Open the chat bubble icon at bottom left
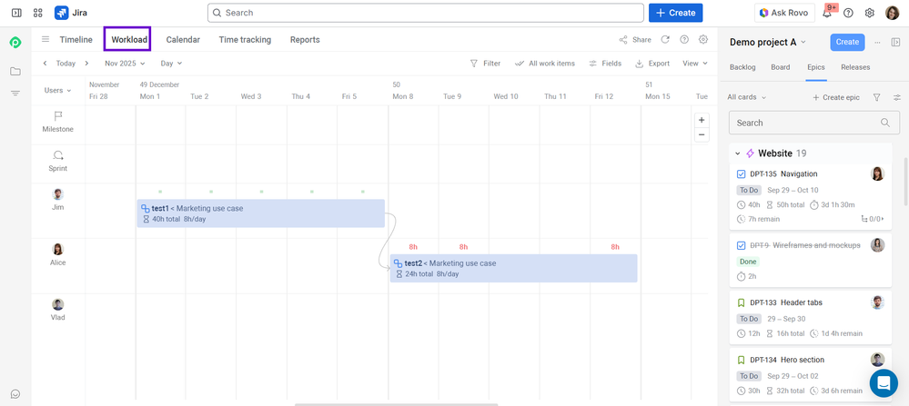The height and width of the screenshot is (406, 909). (x=15, y=394)
